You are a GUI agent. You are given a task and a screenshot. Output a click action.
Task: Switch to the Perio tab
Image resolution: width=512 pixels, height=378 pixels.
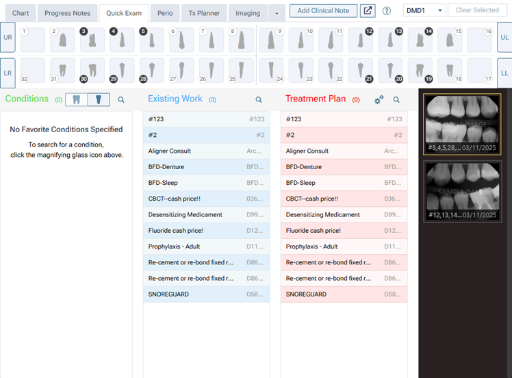(165, 13)
